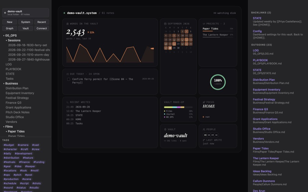Select day 28 in the calendar
This screenshot has width=308, height=192.
(x=170, y=48)
